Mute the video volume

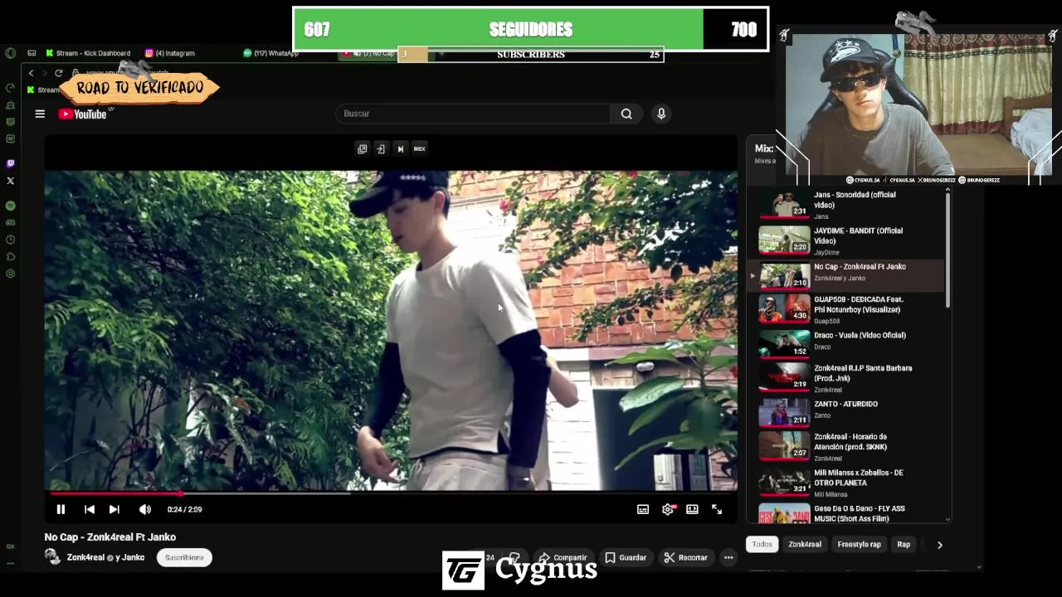point(145,509)
